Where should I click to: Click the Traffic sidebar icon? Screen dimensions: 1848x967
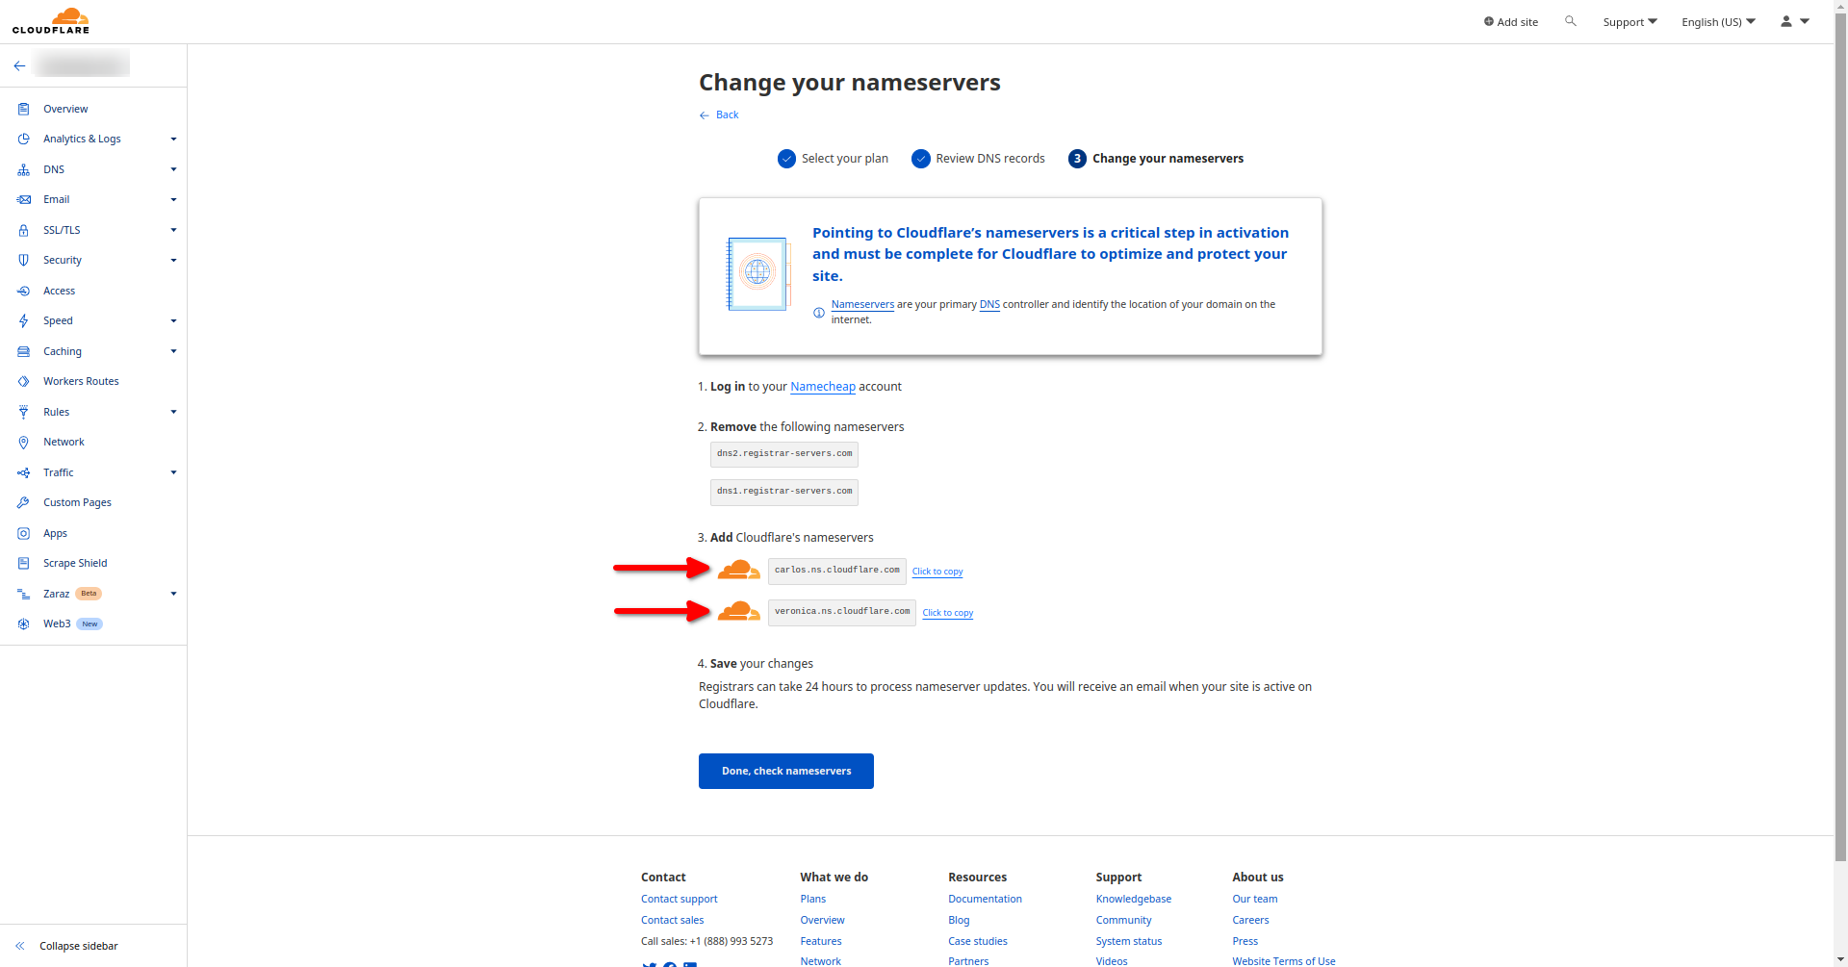23,472
